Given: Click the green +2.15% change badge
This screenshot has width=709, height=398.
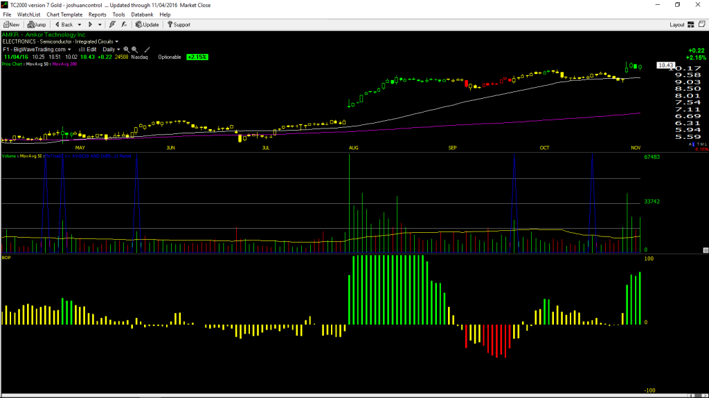Looking at the screenshot, I should tap(197, 57).
